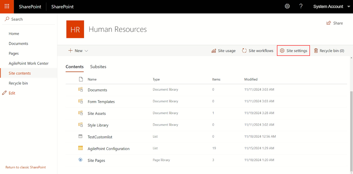Click Page library type of Site Pages
The width and height of the screenshot is (353, 174).
161,160
